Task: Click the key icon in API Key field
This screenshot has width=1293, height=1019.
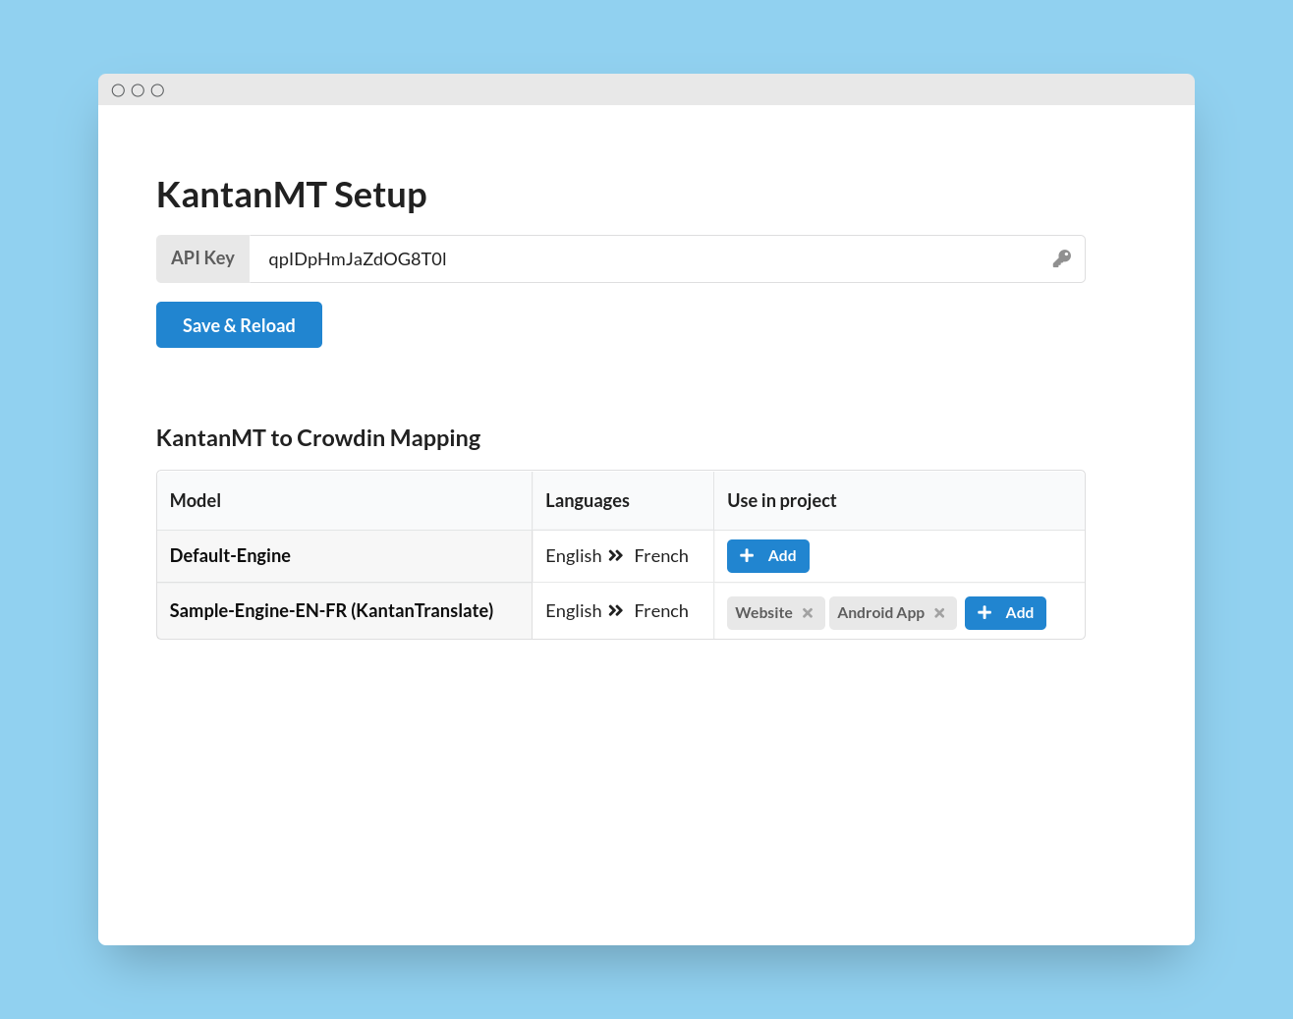Action: click(x=1061, y=258)
